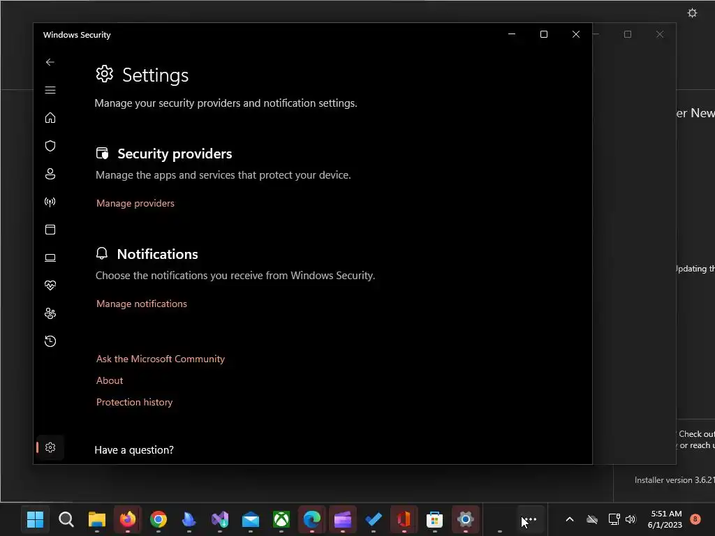
Task: Open Xbox app from taskbar
Action: click(x=281, y=519)
